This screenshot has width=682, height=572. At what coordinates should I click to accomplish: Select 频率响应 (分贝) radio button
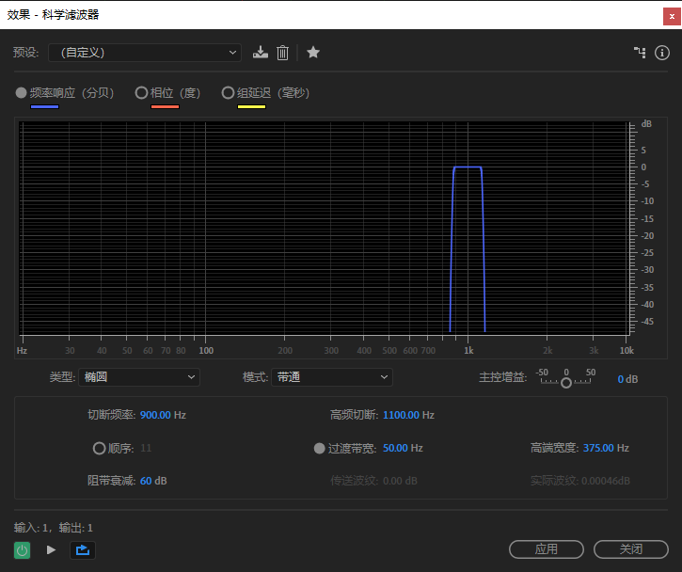(x=22, y=93)
